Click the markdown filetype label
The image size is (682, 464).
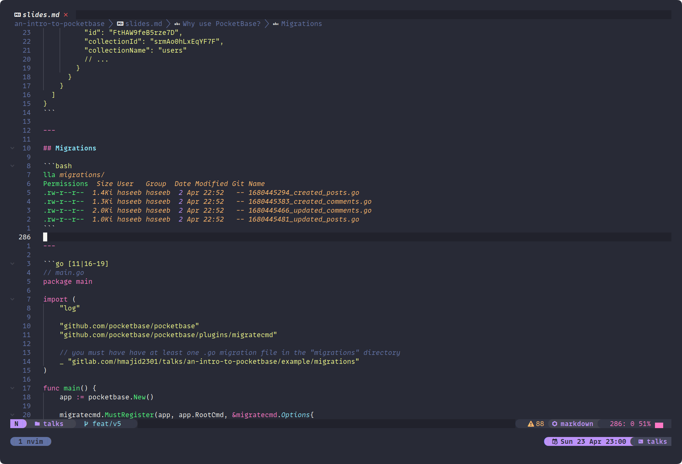coord(577,424)
